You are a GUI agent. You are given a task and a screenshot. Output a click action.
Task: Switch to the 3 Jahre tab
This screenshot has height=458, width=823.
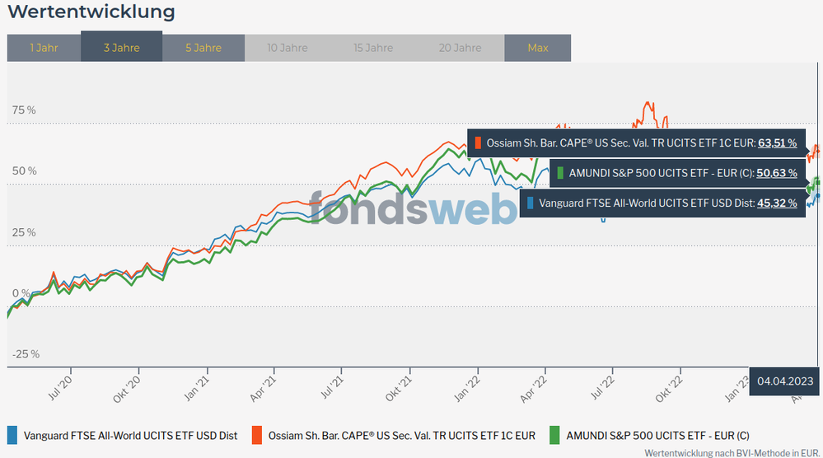click(121, 46)
